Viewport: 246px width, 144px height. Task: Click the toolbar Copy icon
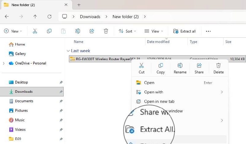49,31
